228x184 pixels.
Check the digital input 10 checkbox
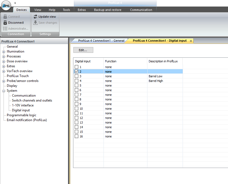point(76,109)
